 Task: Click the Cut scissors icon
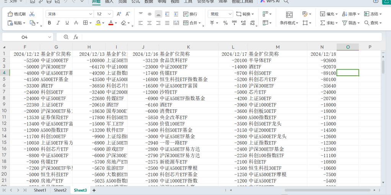(32, 14)
